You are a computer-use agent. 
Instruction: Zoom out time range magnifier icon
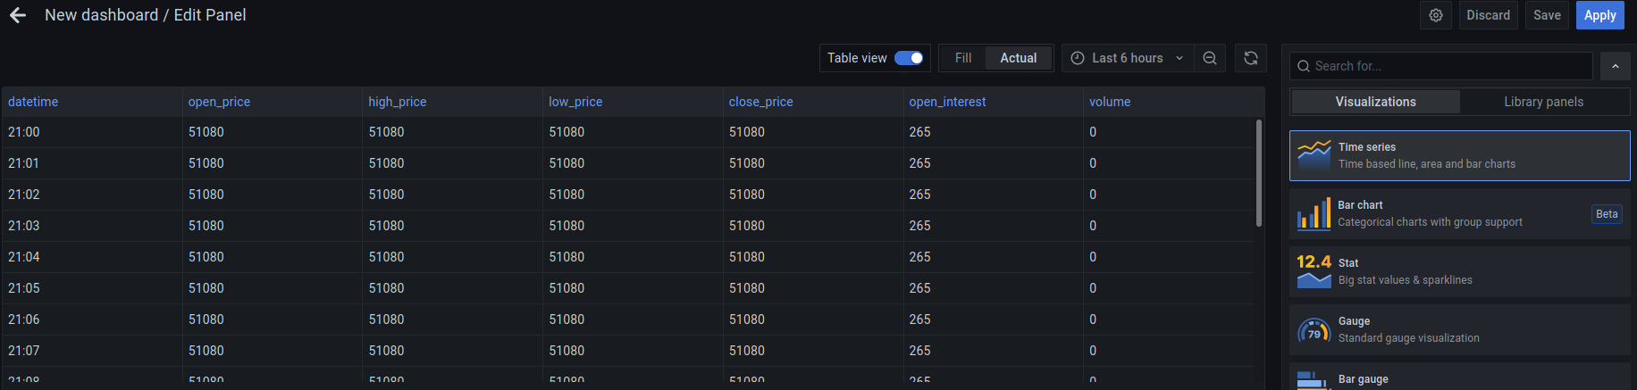pos(1210,58)
